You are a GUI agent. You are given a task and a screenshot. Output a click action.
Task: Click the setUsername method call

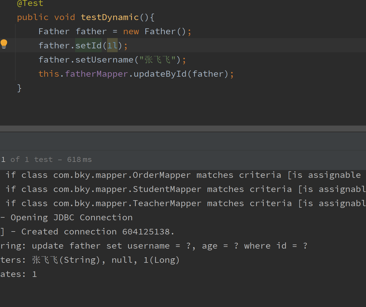(x=104, y=60)
